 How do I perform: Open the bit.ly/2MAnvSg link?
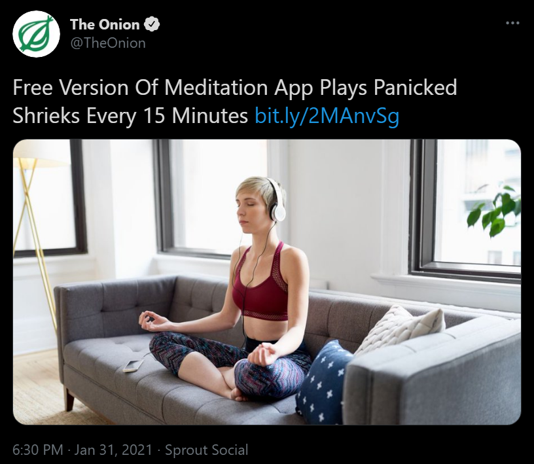(327, 116)
